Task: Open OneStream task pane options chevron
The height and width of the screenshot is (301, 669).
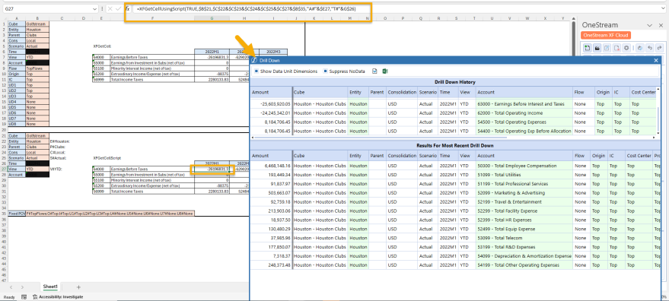Action: (650, 26)
